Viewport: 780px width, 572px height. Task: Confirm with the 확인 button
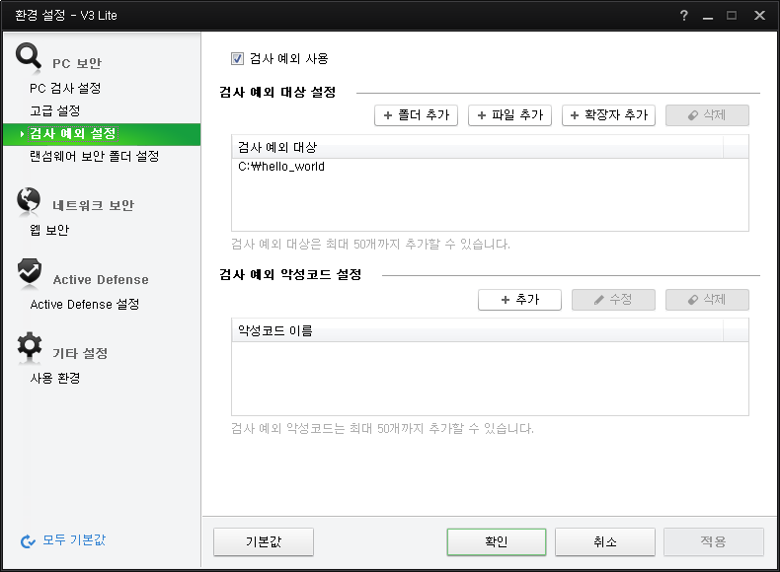click(497, 541)
